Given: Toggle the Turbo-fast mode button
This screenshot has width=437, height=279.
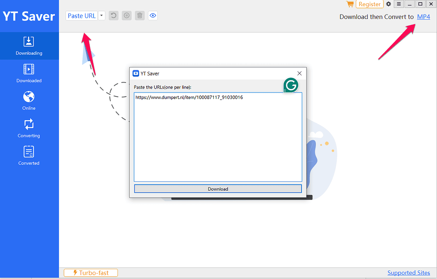Looking at the screenshot, I should click(x=91, y=272).
